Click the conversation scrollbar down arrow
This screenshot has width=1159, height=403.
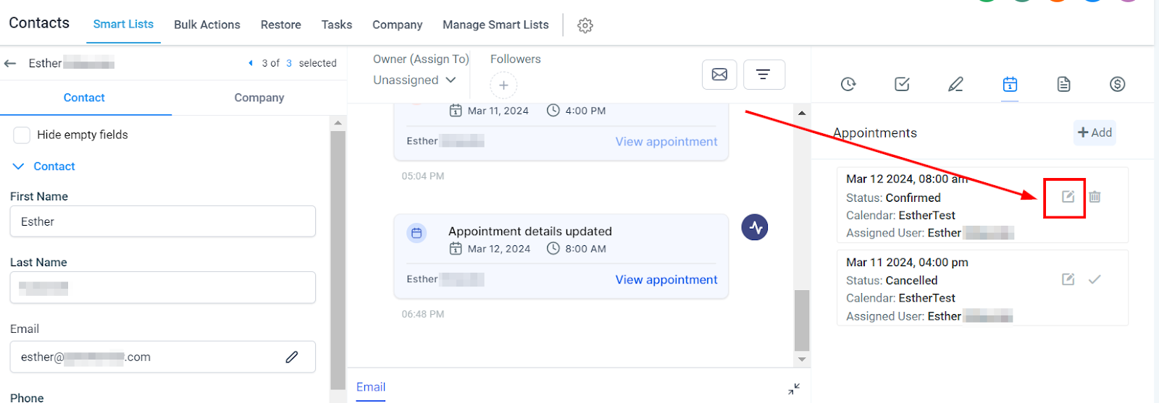coord(802,359)
